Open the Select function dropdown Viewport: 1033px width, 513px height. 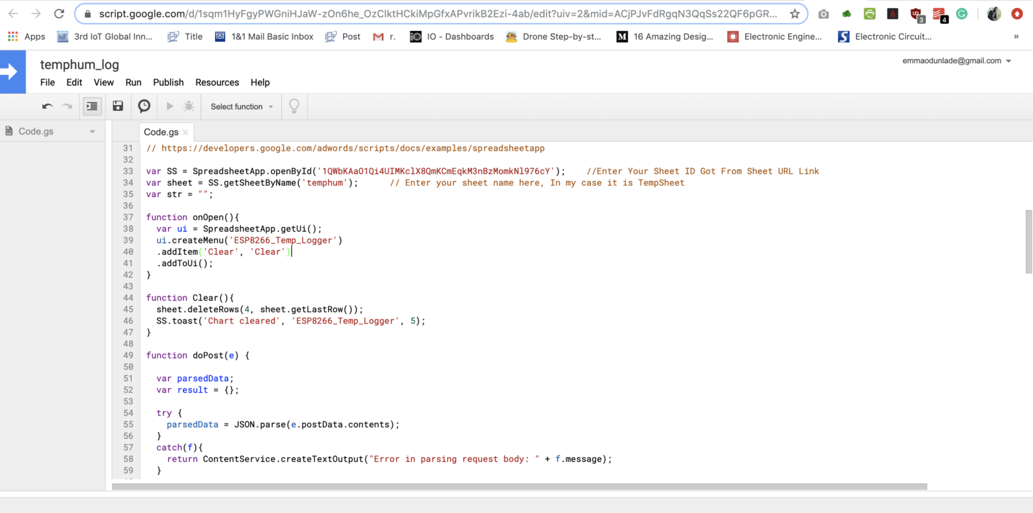click(x=241, y=106)
